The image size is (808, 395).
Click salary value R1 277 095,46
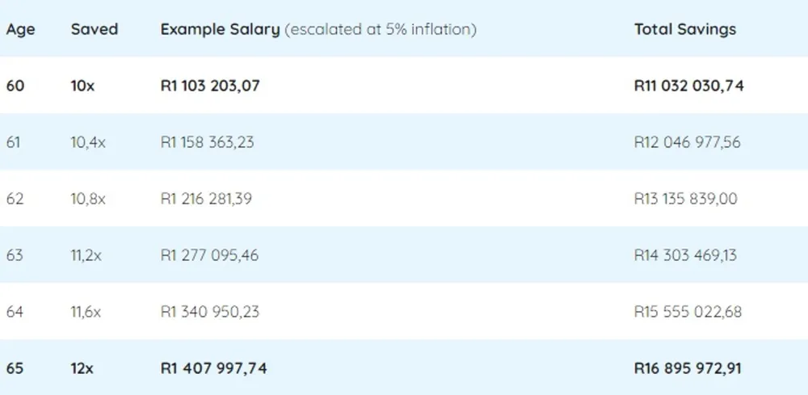[210, 255]
